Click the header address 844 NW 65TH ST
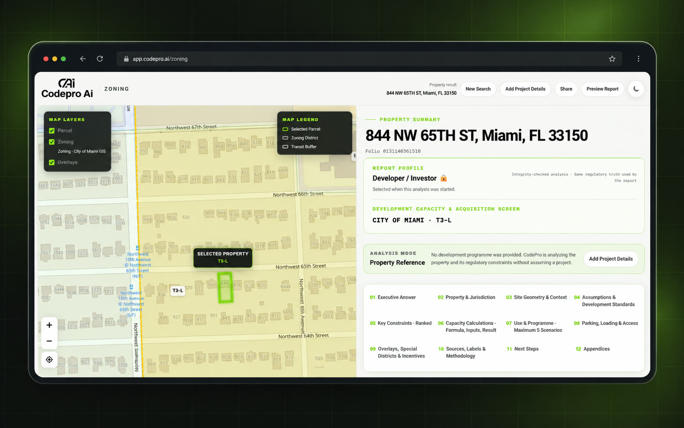The image size is (684, 428). (x=421, y=93)
